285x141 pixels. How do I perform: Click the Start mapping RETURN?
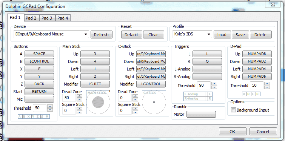[x=39, y=92]
